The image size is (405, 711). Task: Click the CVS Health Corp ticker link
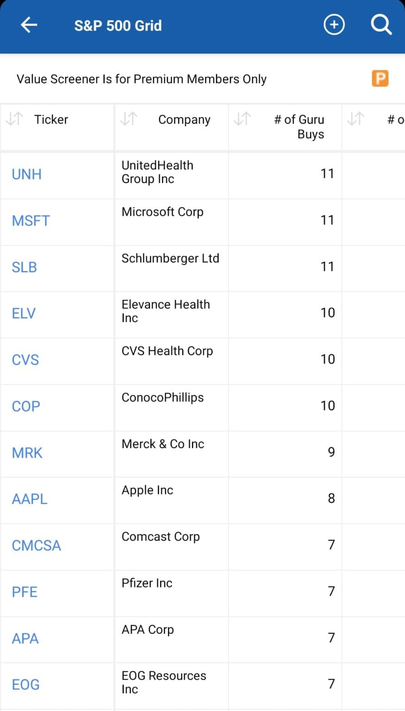coord(25,360)
